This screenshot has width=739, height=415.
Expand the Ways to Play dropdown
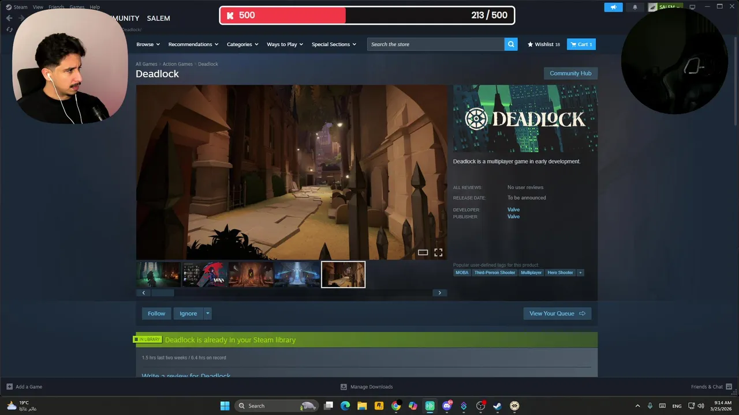(x=285, y=44)
